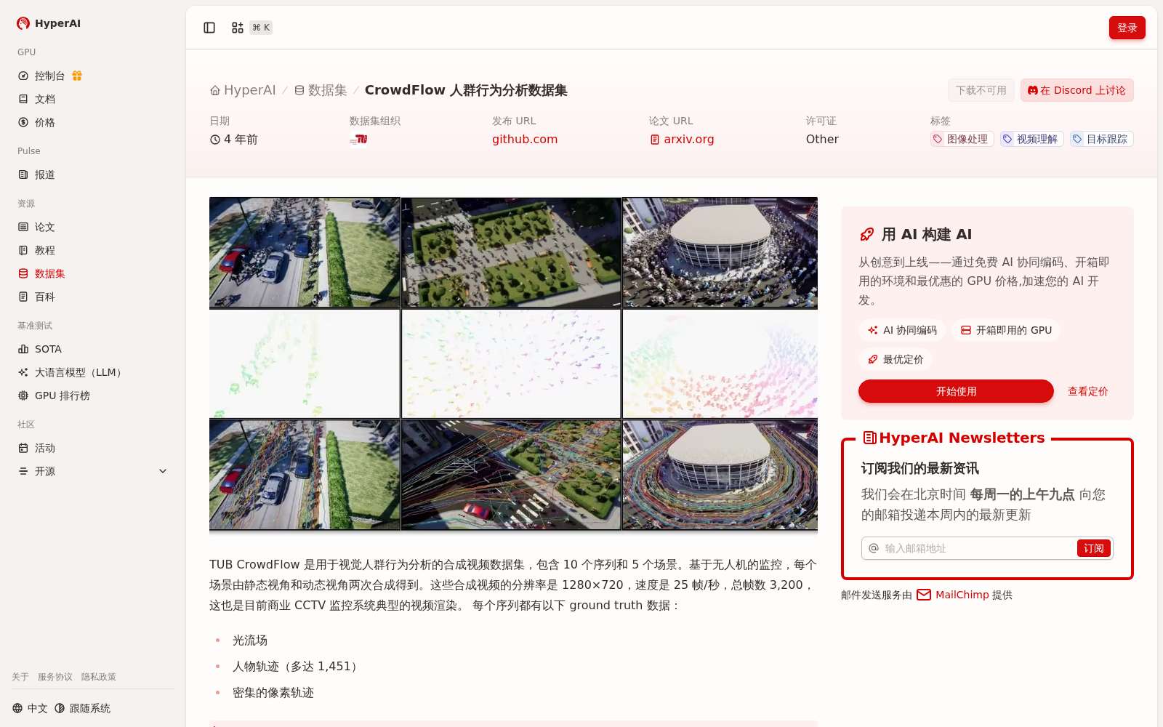The height and width of the screenshot is (727, 1163).
Task: Click the '光流场' bullet item
Action: [x=250, y=640]
